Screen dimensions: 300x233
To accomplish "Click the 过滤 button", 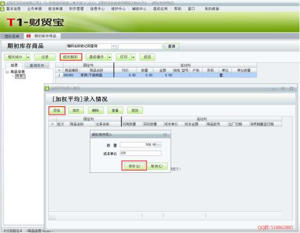I will [x=45, y=57].
